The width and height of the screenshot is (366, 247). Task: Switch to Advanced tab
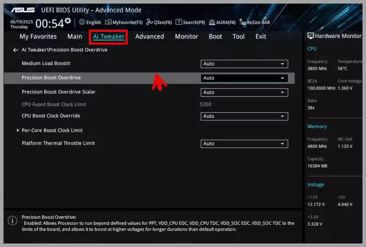click(x=149, y=36)
